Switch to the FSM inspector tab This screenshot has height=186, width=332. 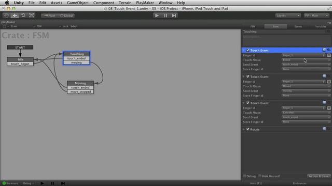[x=253, y=26]
